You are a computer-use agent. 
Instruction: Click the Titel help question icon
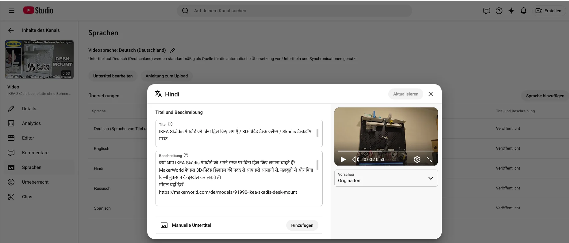tap(170, 124)
